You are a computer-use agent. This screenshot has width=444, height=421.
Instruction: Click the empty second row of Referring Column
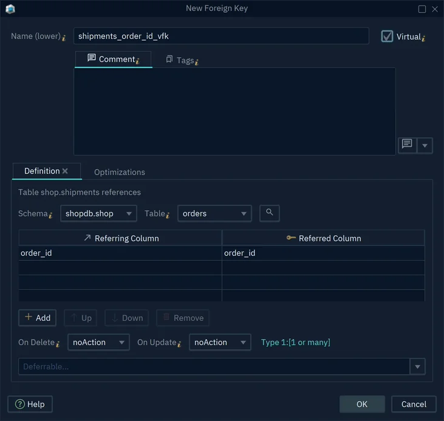pyautogui.click(x=120, y=268)
